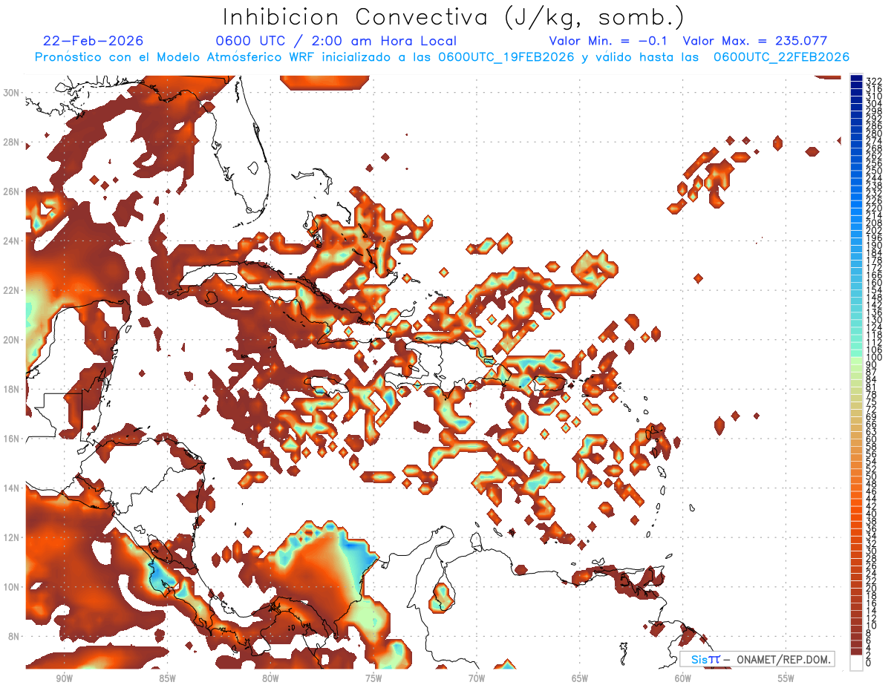
Task: Click the 24N latitude label
Action: pyautogui.click(x=12, y=240)
